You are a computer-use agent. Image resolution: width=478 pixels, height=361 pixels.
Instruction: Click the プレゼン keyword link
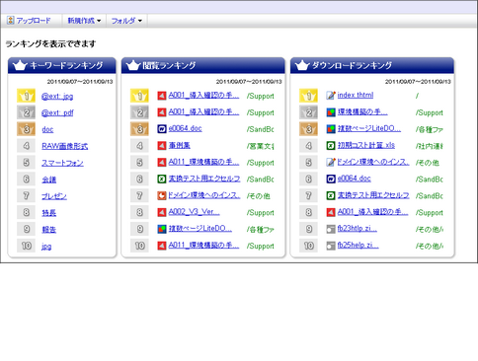(54, 196)
